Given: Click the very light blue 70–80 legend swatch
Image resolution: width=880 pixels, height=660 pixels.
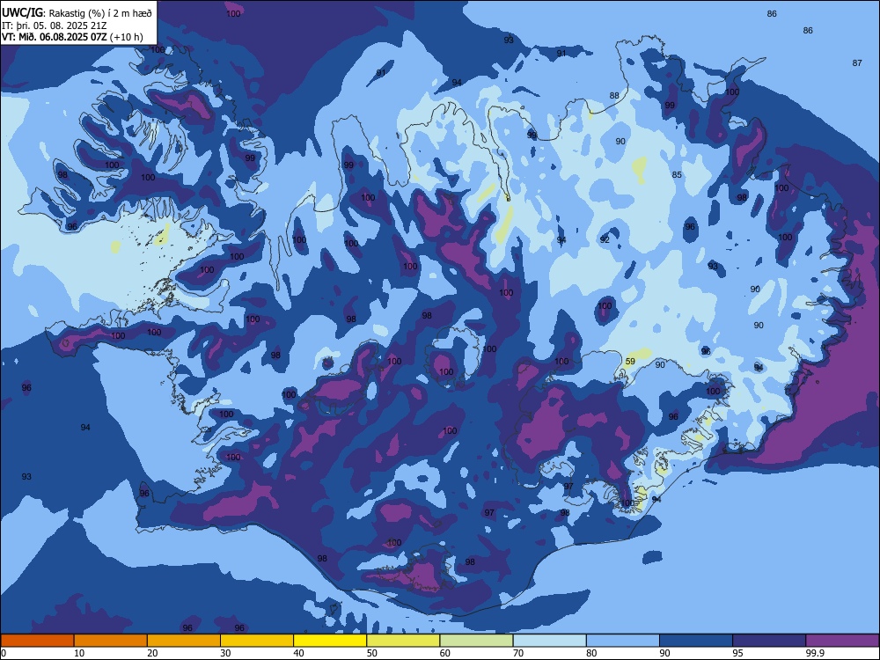Looking at the screenshot, I should pos(549,641).
